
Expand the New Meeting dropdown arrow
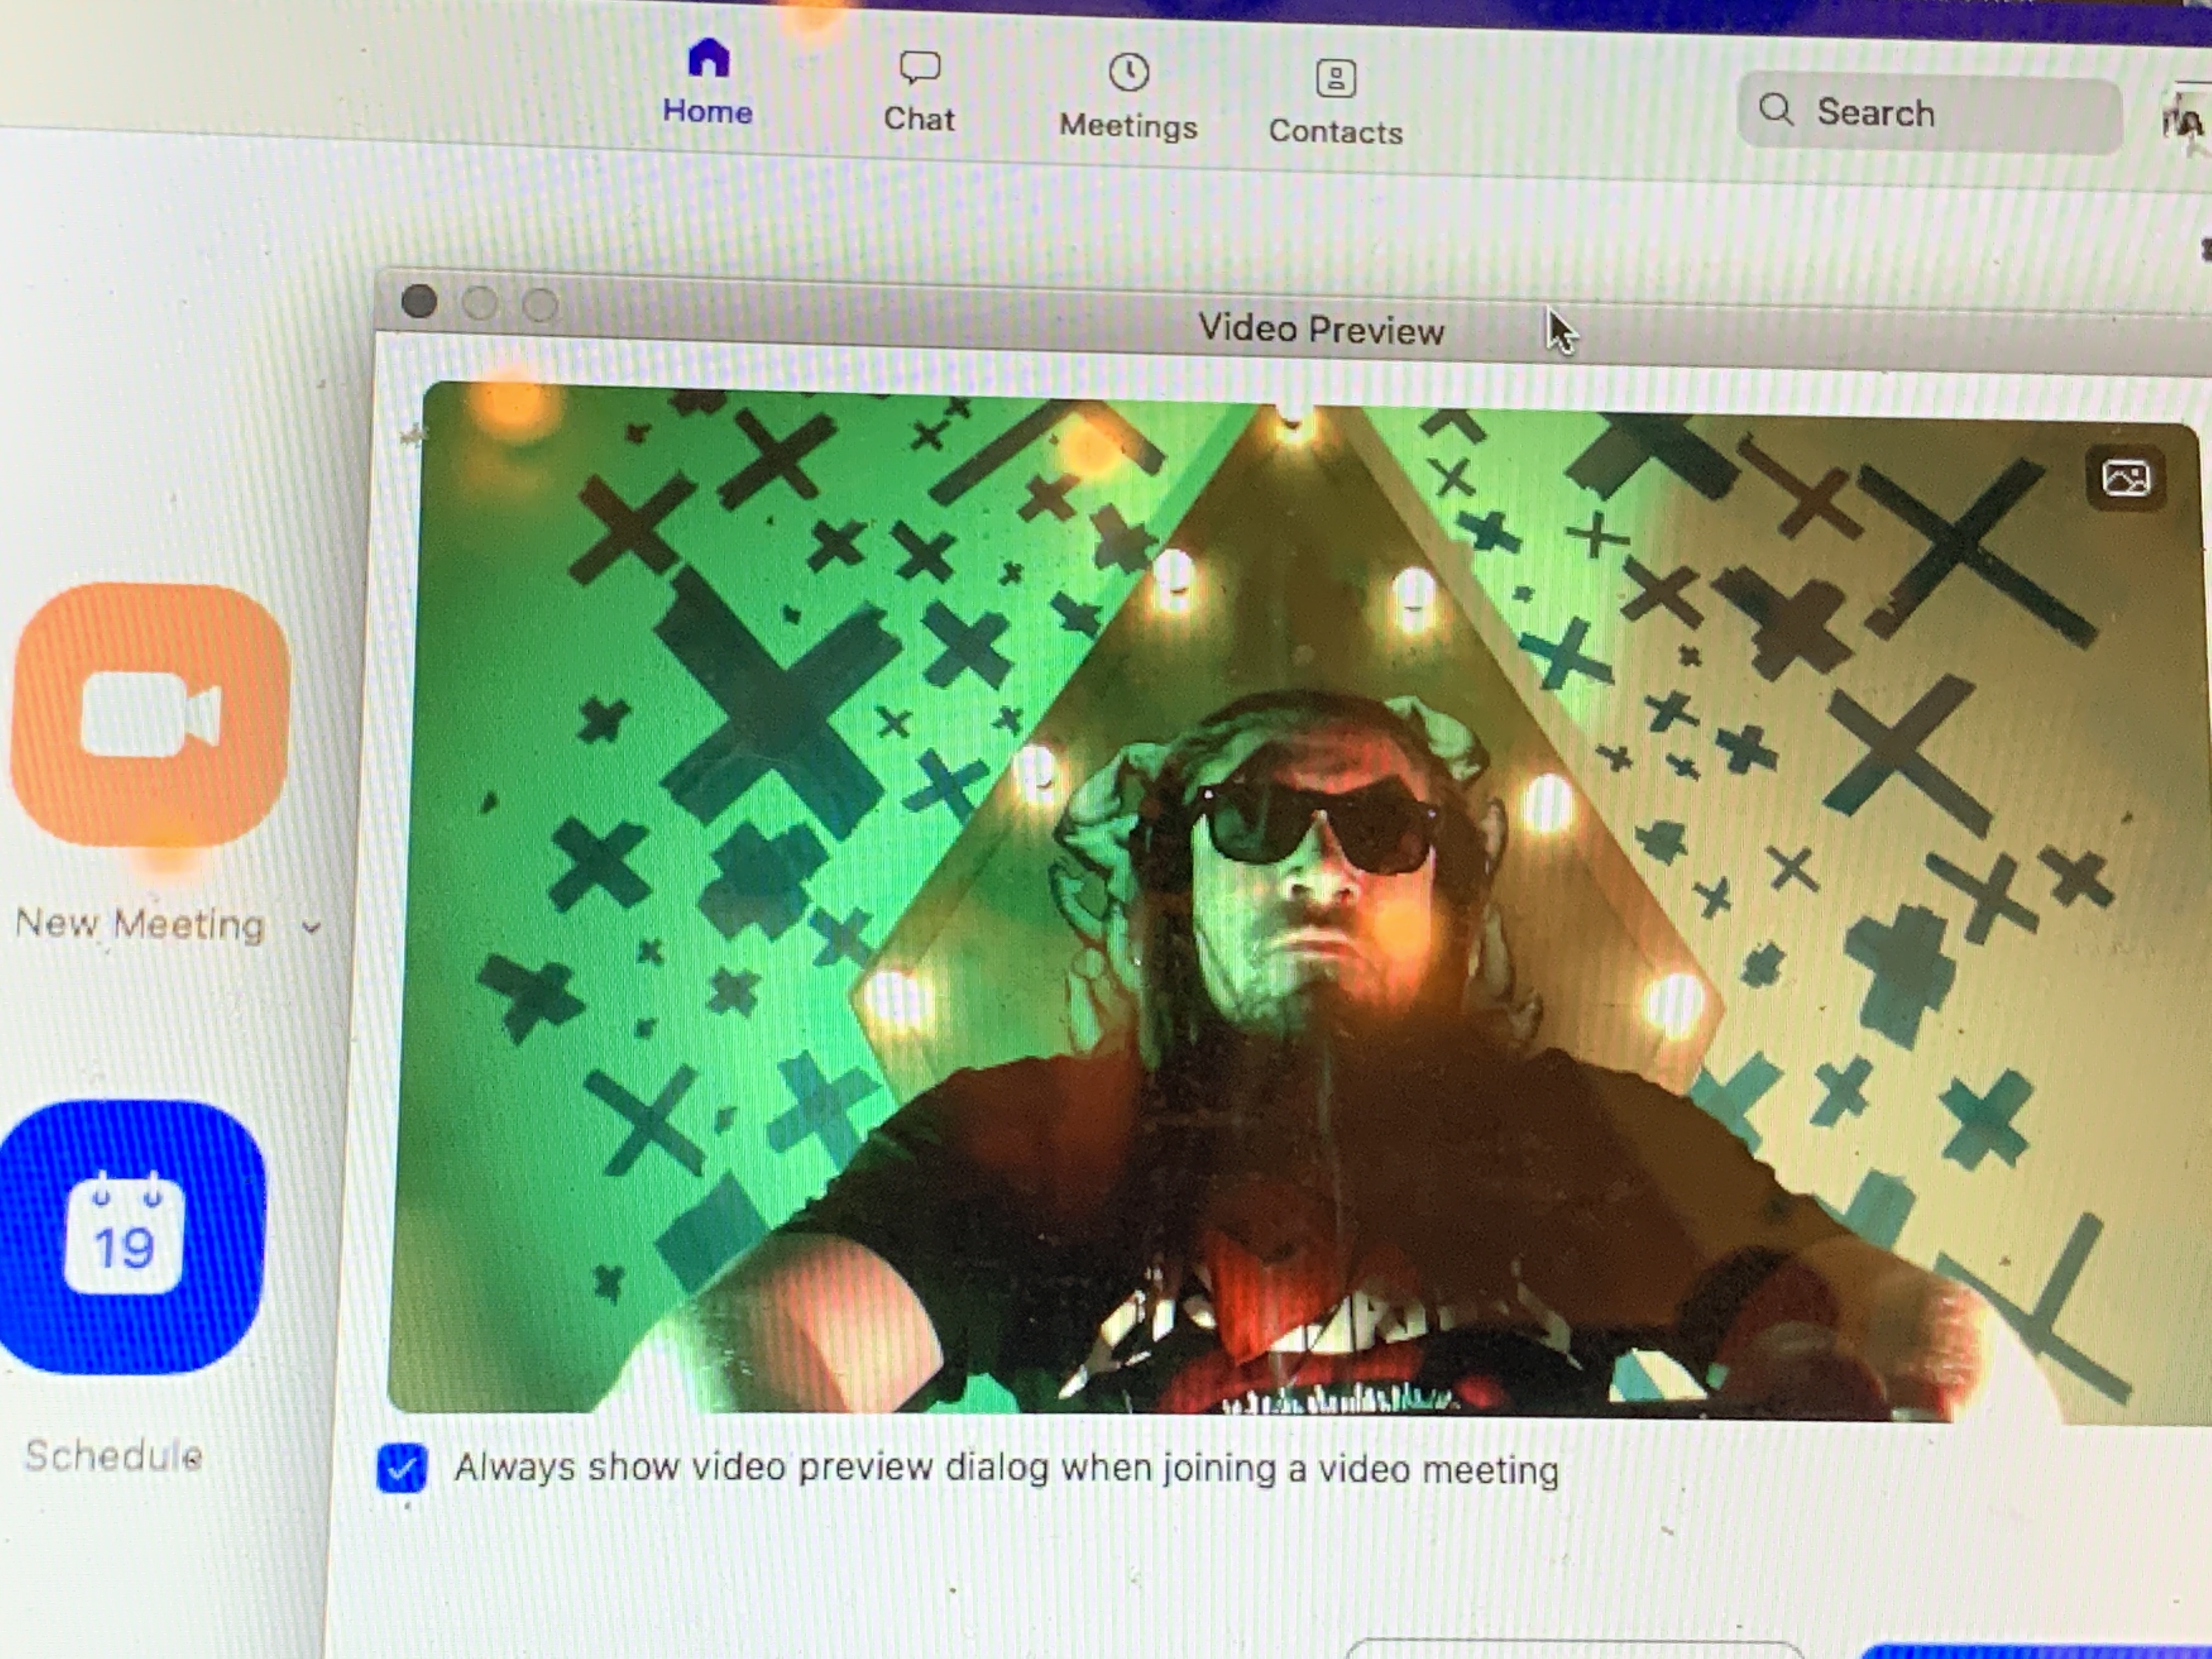(x=311, y=928)
